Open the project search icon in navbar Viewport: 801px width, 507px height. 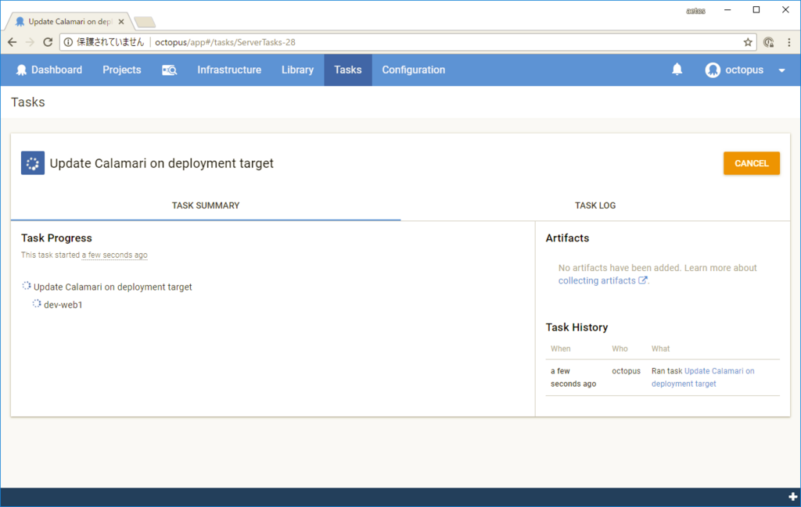pyautogui.click(x=169, y=70)
